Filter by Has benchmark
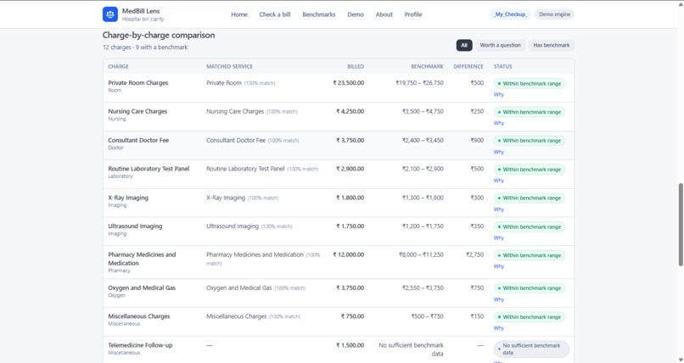This screenshot has height=363, width=684. click(552, 45)
